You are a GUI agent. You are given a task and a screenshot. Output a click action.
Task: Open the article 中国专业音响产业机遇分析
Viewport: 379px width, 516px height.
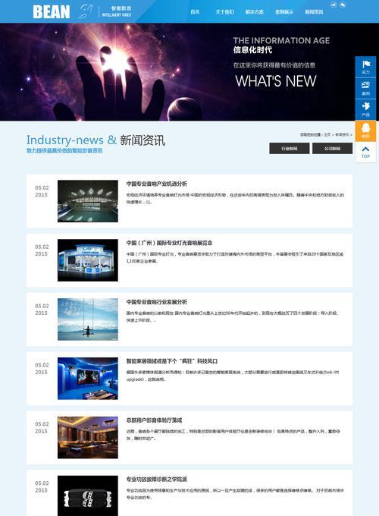pyautogui.click(x=157, y=184)
